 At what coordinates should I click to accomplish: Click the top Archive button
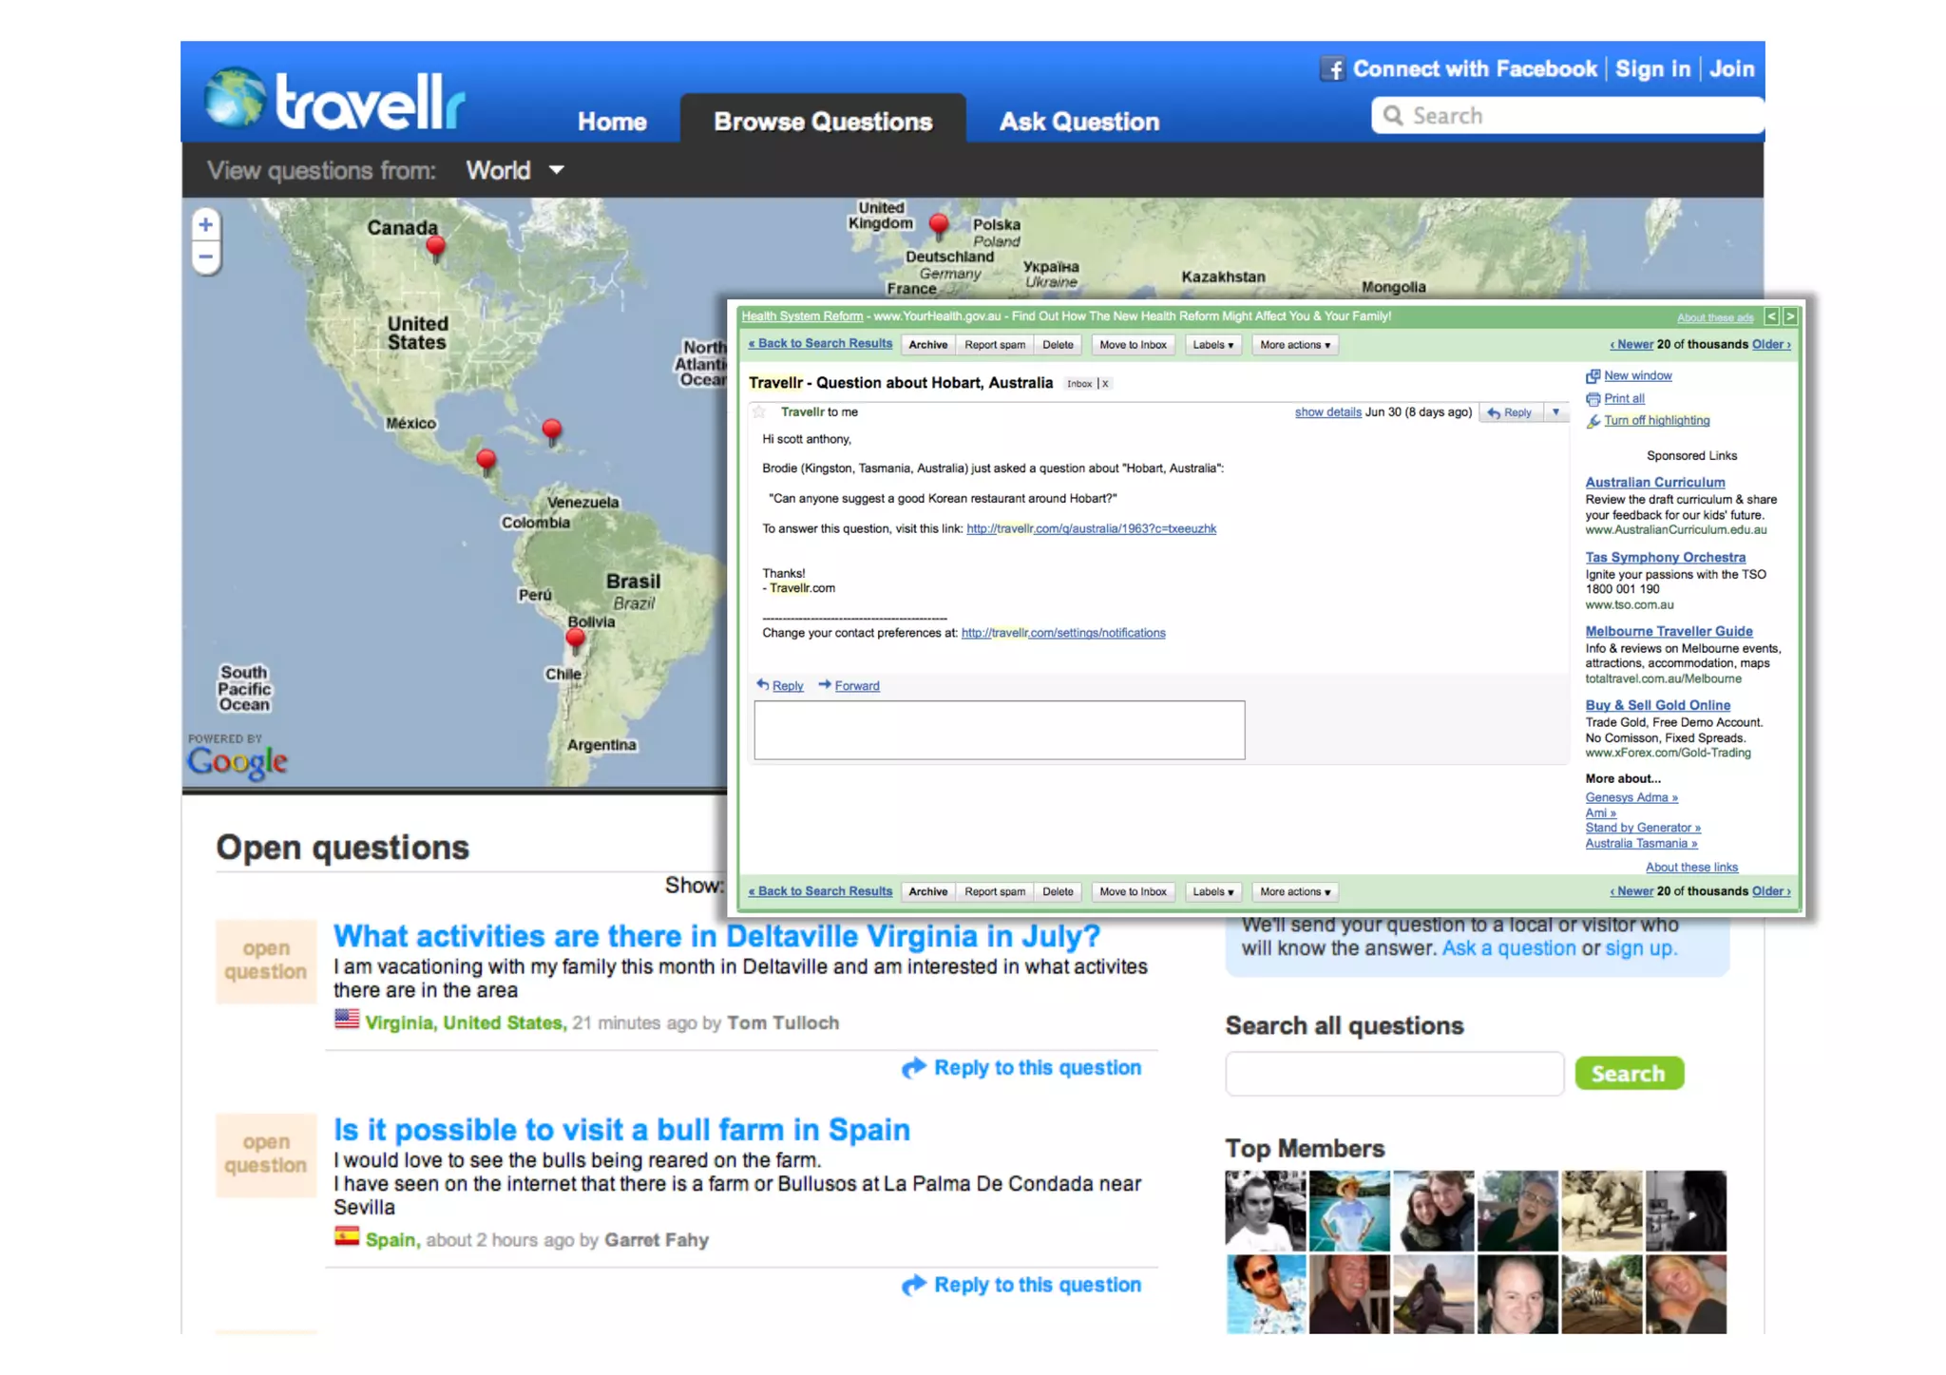(927, 345)
